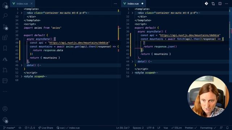Click the vue | index.vue status item
The height and width of the screenshot is (130, 232).
click(68, 128)
